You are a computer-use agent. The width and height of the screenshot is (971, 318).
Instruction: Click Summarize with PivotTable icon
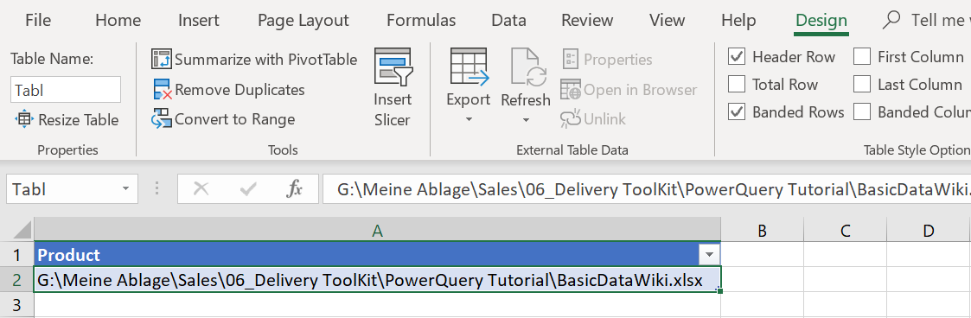(x=162, y=60)
